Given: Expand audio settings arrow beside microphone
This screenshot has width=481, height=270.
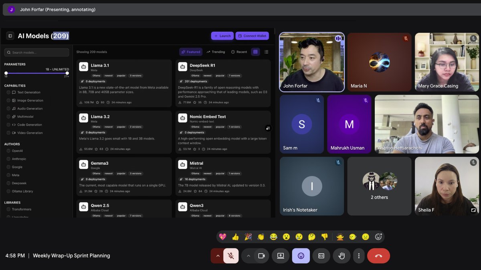Looking at the screenshot, I should [217, 256].
